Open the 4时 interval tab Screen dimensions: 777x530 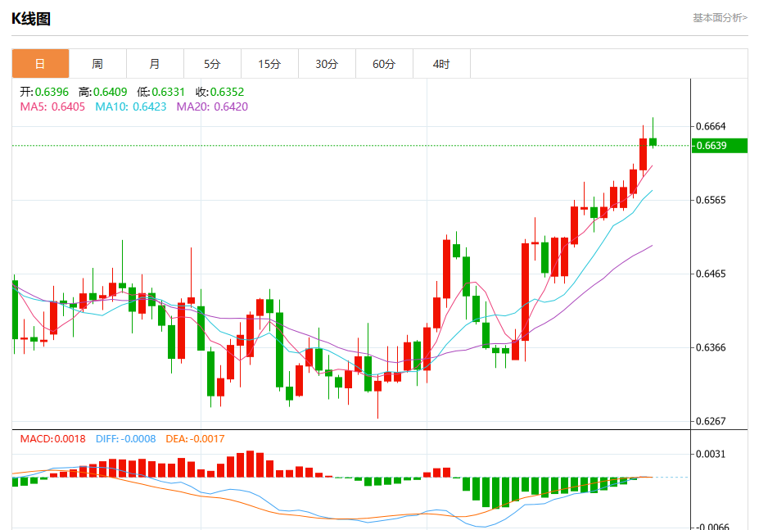pyautogui.click(x=441, y=63)
